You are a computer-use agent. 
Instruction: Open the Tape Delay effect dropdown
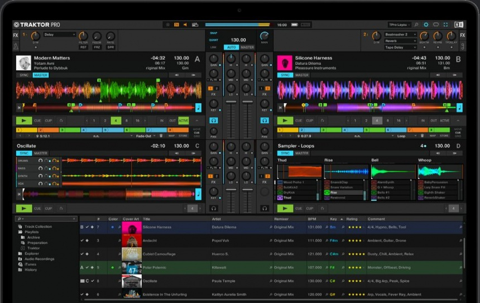pyautogui.click(x=400, y=47)
